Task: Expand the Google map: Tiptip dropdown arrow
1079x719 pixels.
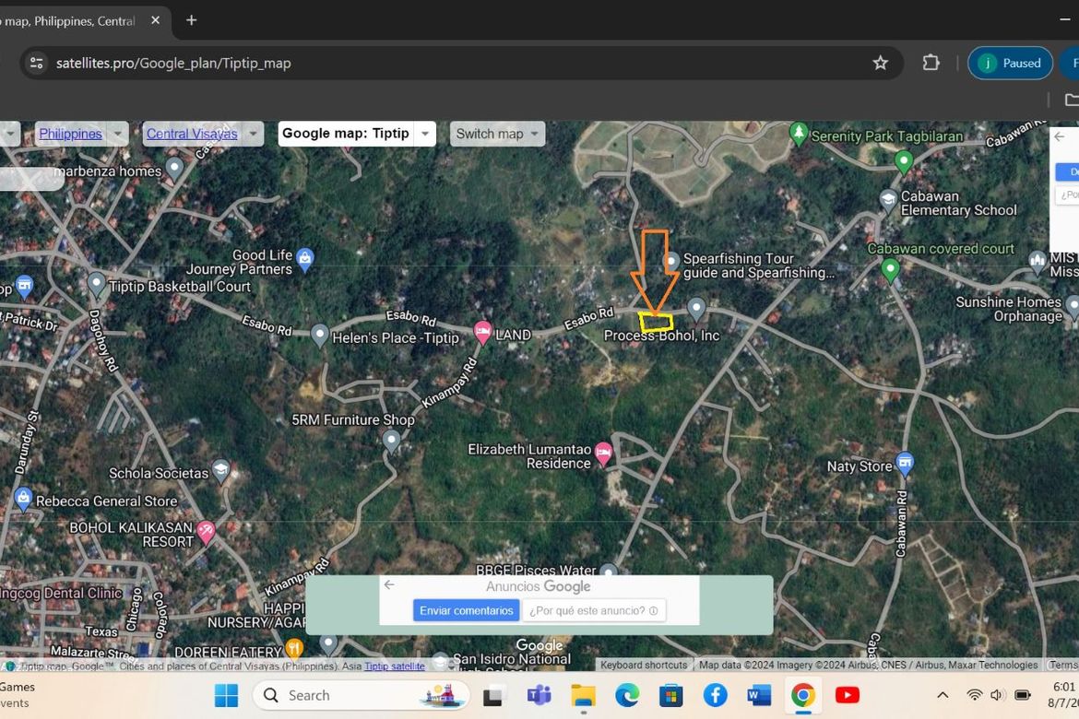Action: click(425, 134)
